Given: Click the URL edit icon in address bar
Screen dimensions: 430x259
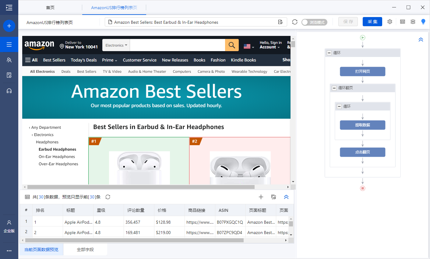Looking at the screenshot, I should 280,22.
